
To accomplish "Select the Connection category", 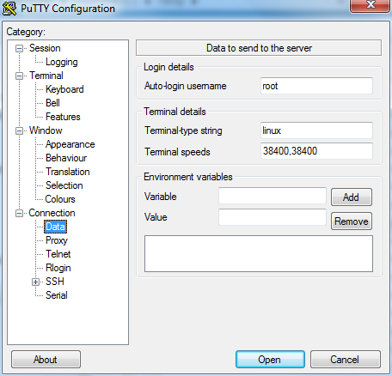I will click(52, 213).
